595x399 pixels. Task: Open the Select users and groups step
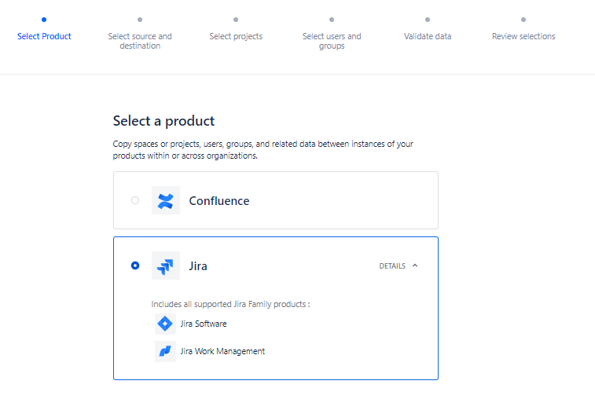click(x=332, y=41)
